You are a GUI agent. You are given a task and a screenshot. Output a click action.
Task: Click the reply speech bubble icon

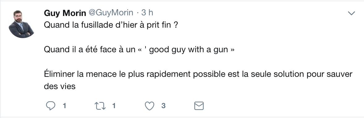51,106
